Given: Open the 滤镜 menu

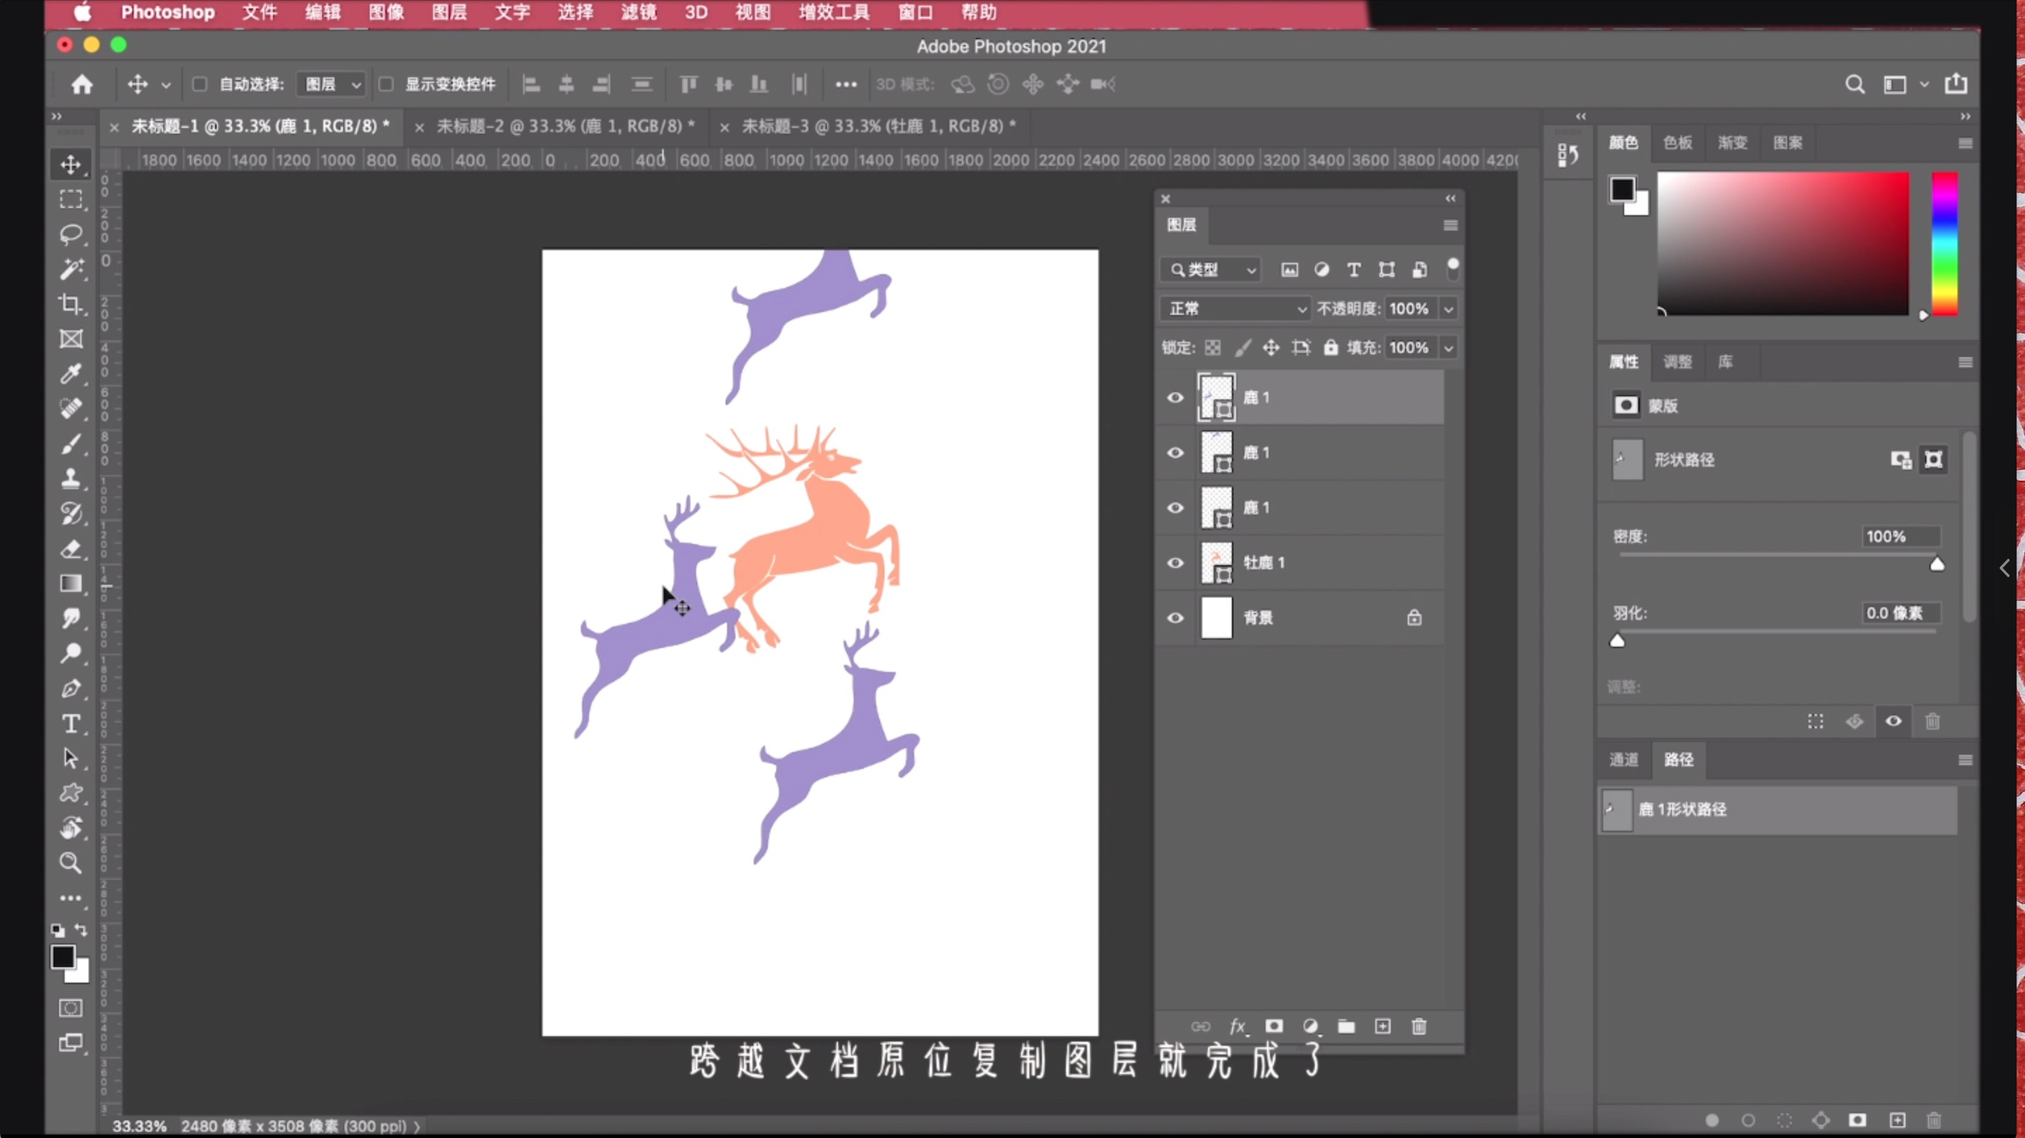Looking at the screenshot, I should pyautogui.click(x=638, y=13).
